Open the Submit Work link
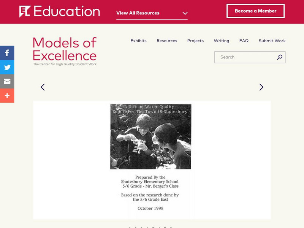 pos(272,41)
